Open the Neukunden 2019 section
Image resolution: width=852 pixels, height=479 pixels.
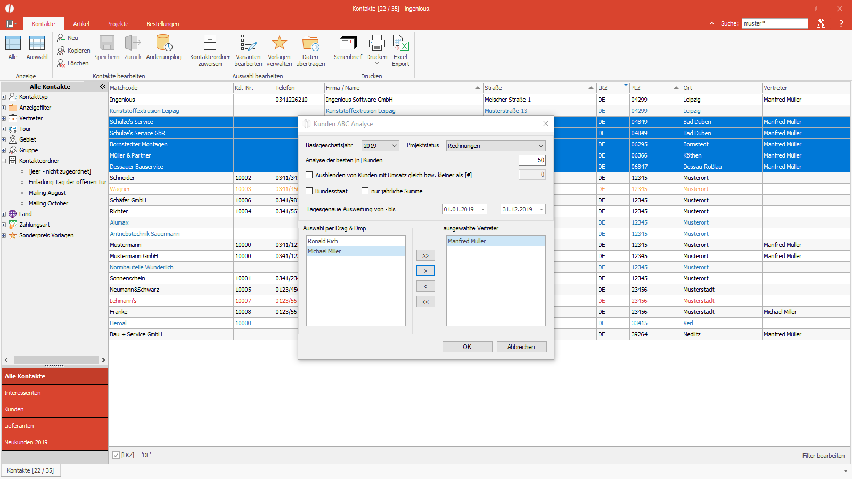coord(55,442)
